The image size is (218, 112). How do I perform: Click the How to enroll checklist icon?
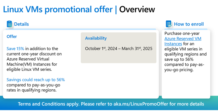169,24
